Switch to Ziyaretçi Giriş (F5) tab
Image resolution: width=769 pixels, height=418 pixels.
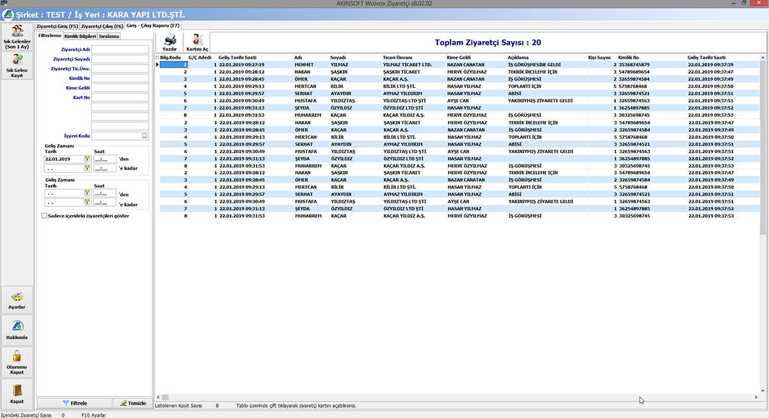57,26
